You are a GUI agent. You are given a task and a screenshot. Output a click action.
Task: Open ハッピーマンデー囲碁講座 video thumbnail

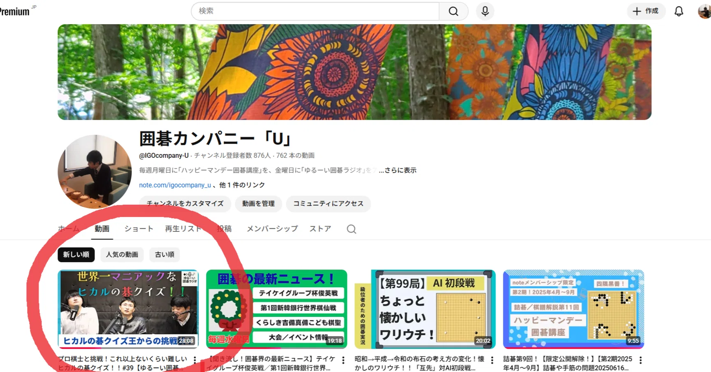pyautogui.click(x=573, y=309)
